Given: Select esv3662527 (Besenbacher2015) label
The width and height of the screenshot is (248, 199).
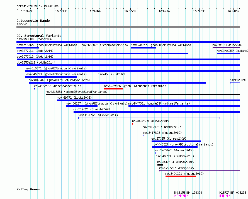Looking at the screenshot, I should pyautogui.click(x=57, y=86).
